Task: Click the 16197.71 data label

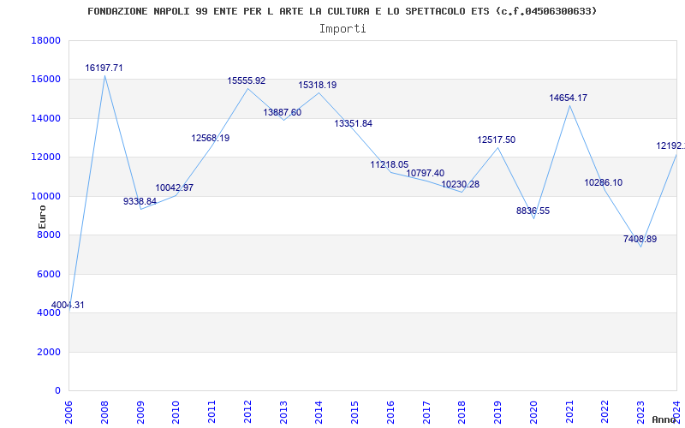Action: 104,68
